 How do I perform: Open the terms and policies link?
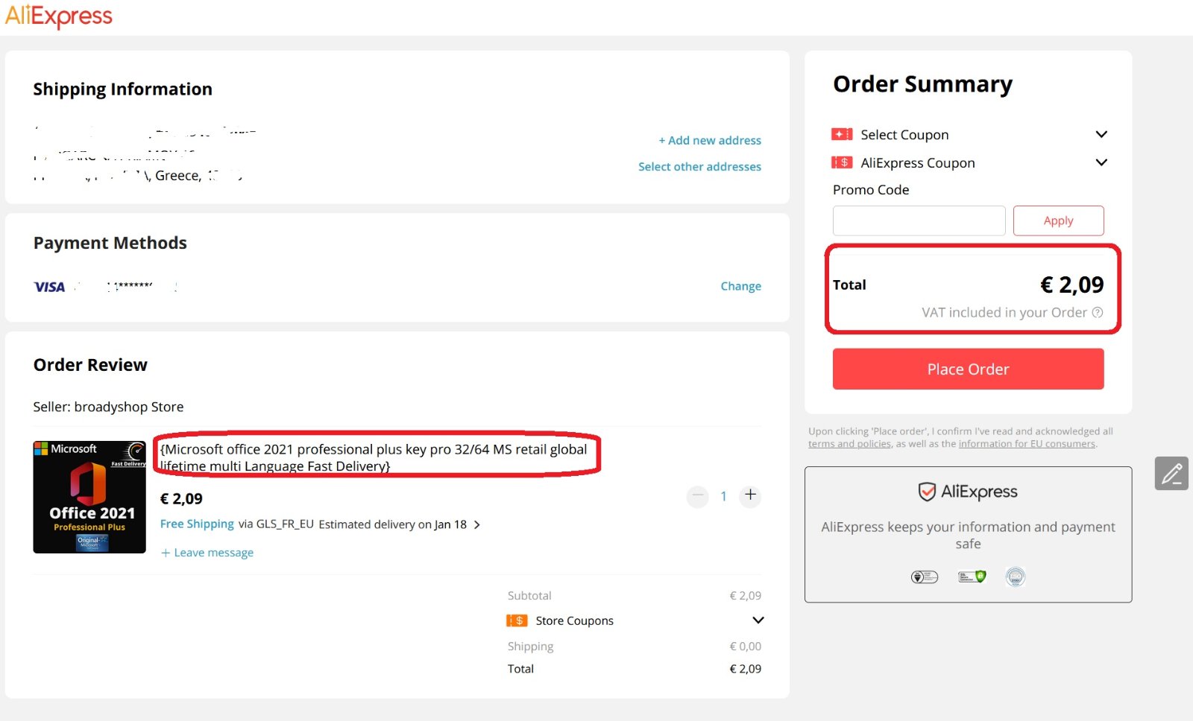pos(849,444)
